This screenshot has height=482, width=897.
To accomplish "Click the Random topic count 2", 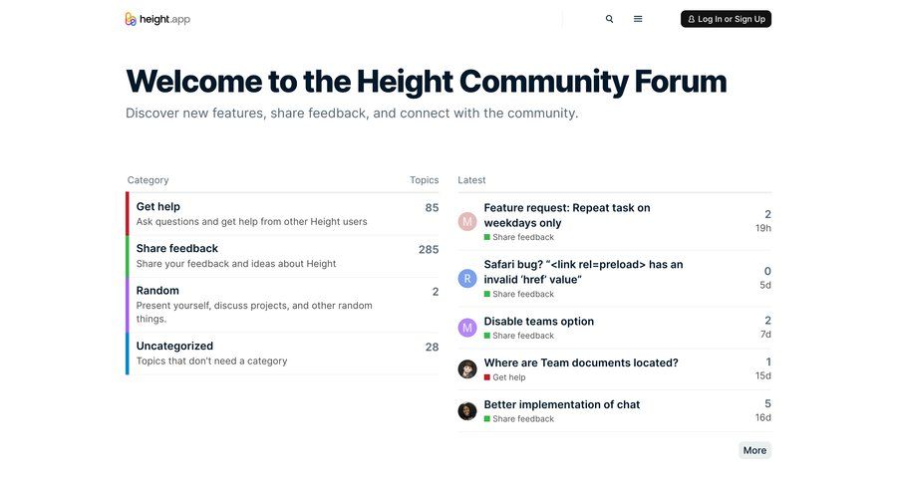I will tap(436, 292).
